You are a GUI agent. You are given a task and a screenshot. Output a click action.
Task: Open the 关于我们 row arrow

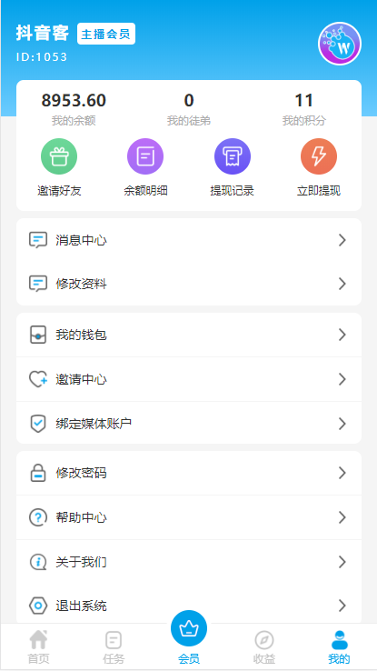coord(342,562)
